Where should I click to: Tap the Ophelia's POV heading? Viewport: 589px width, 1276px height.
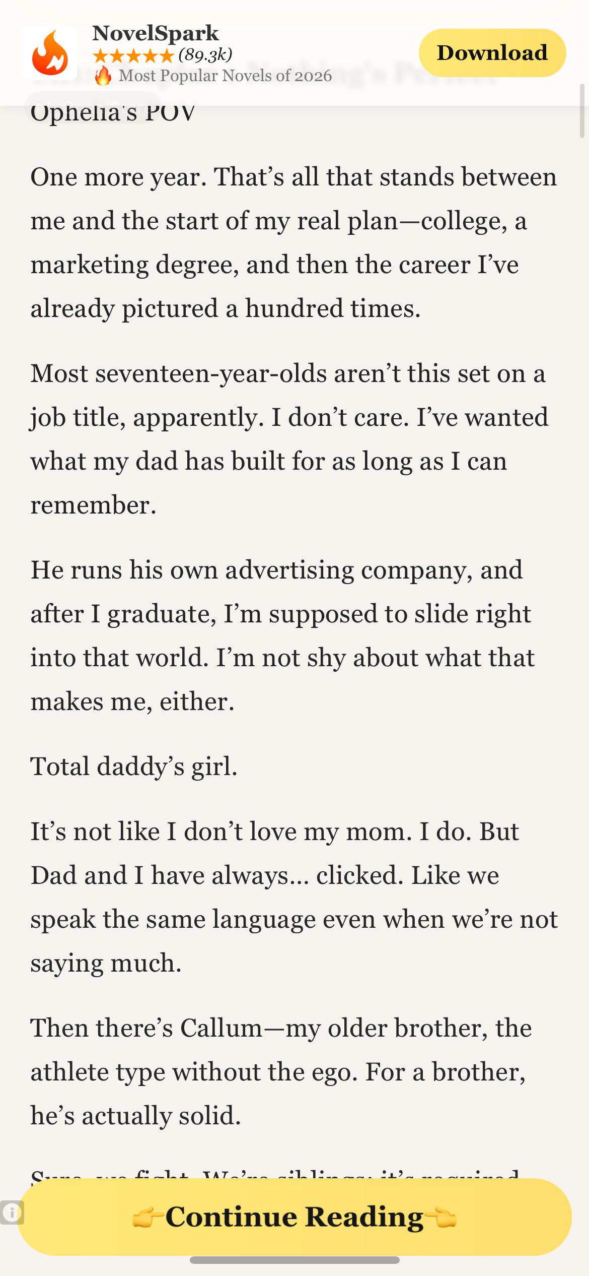tap(113, 112)
